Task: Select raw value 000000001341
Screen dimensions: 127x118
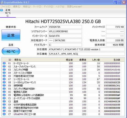Action: pos(112,85)
